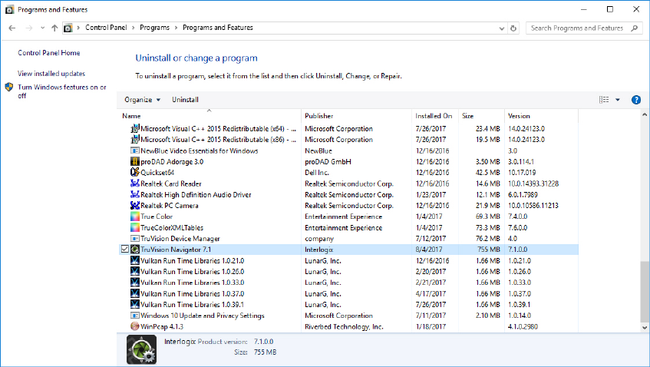Click the proDAD Adorage 3.0 icon
The width and height of the screenshot is (650, 367).
[135, 161]
